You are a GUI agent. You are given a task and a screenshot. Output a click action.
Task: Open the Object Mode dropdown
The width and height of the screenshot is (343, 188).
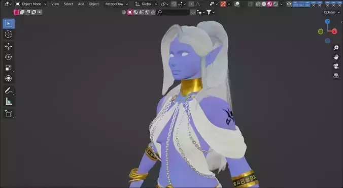tap(31, 4)
